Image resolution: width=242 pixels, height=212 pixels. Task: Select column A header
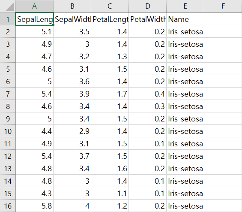[x=34, y=6]
